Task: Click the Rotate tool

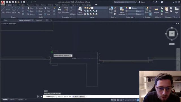Action: click(39, 8)
